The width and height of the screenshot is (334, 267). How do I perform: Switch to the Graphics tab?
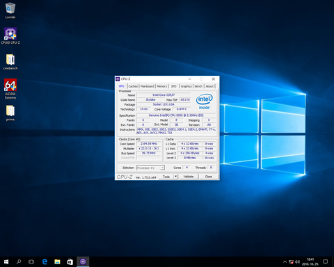pyautogui.click(x=186, y=86)
